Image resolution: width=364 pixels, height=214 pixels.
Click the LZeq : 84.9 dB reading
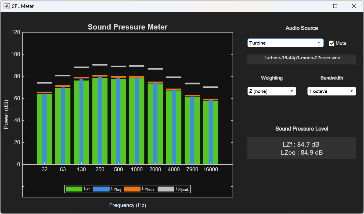pos(302,153)
